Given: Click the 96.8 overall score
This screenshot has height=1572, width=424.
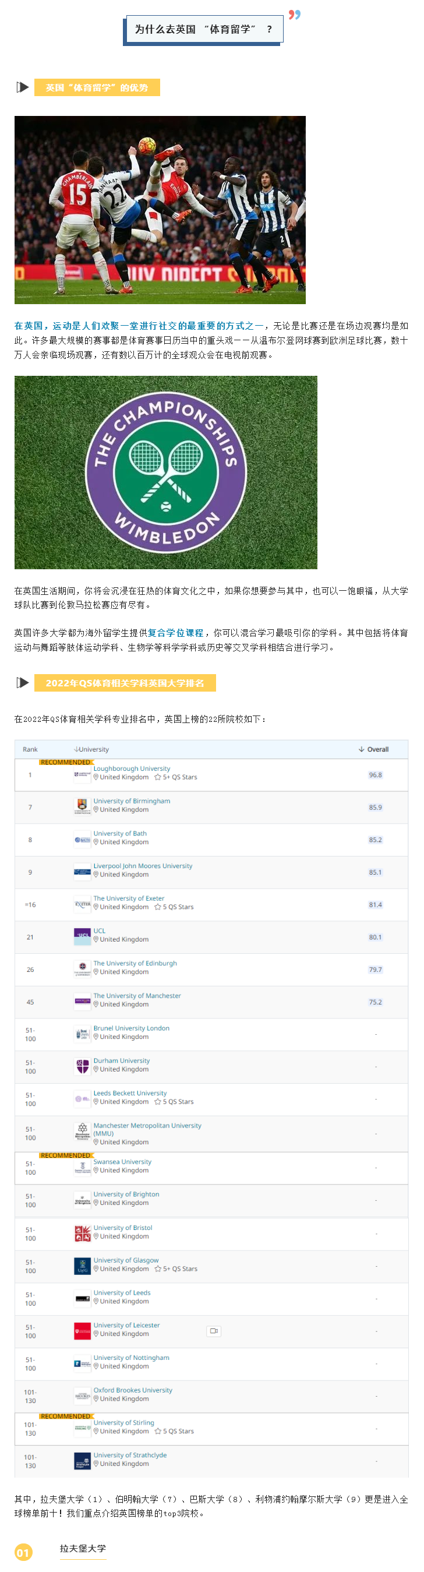Looking at the screenshot, I should tap(375, 774).
